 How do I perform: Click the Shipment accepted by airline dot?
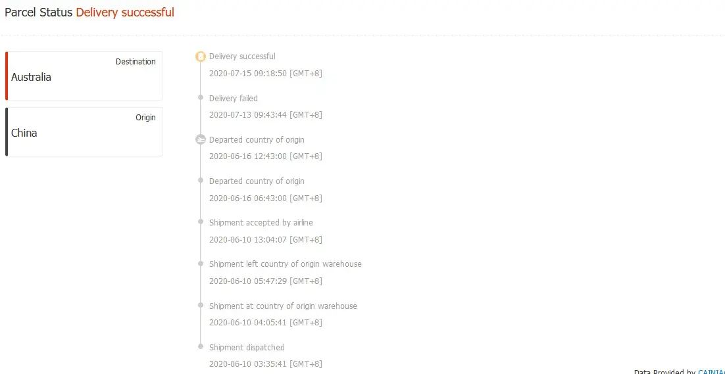point(201,222)
